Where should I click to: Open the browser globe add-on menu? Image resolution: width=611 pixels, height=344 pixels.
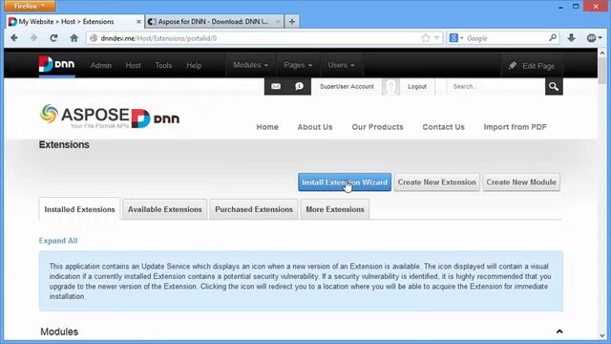594,38
